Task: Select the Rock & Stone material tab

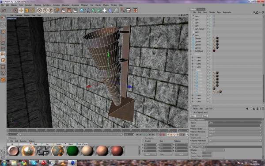Action: coord(82,144)
